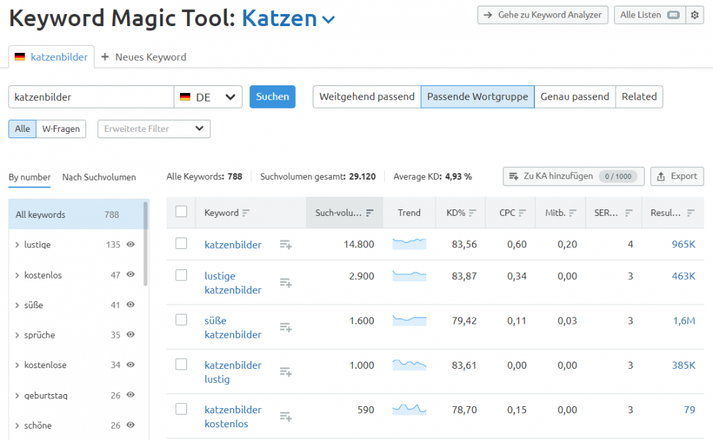Toggle eye icon for kostenlose group

[x=131, y=365]
